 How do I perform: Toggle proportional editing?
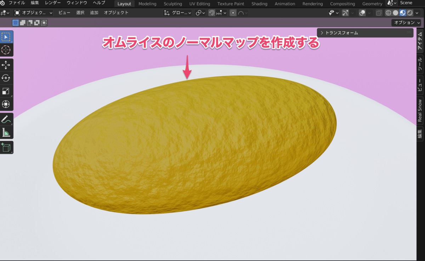(233, 13)
